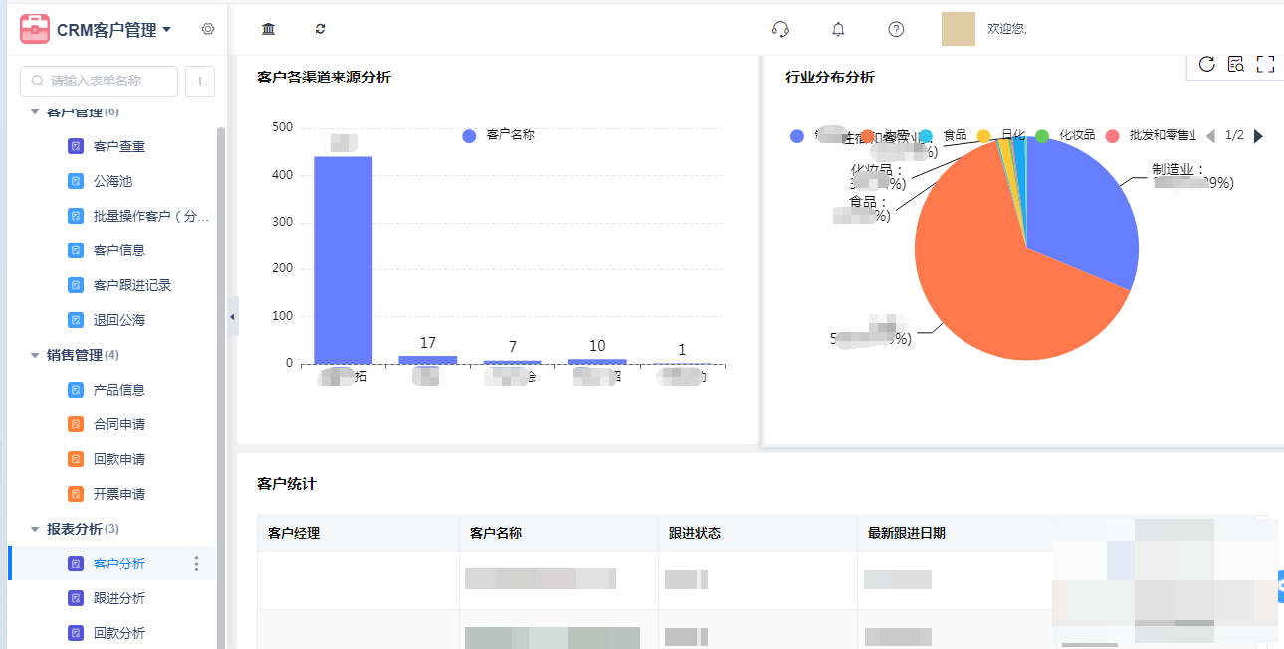Viewport: 1284px width, 649px height.
Task: Click 客户经理 column header
Action: [x=357, y=533]
